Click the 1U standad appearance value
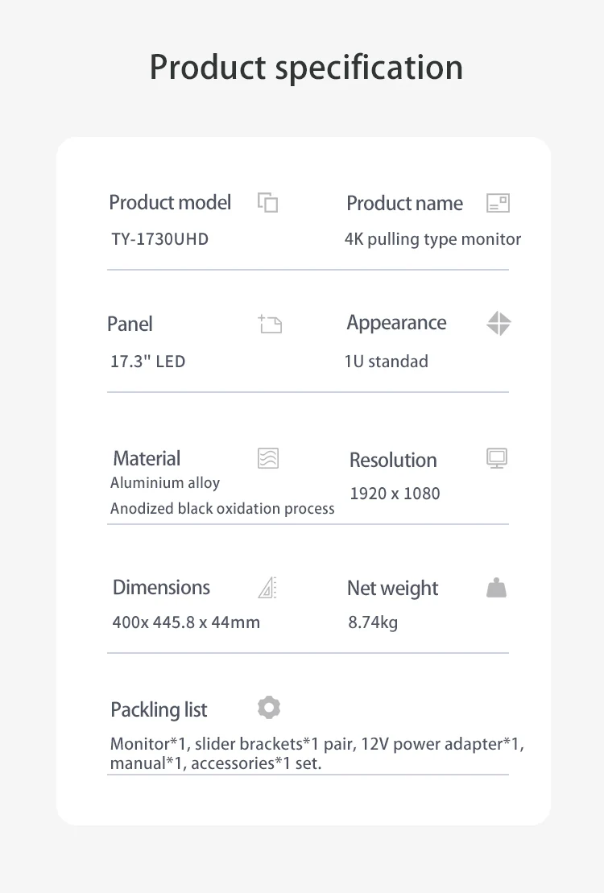 [386, 362]
